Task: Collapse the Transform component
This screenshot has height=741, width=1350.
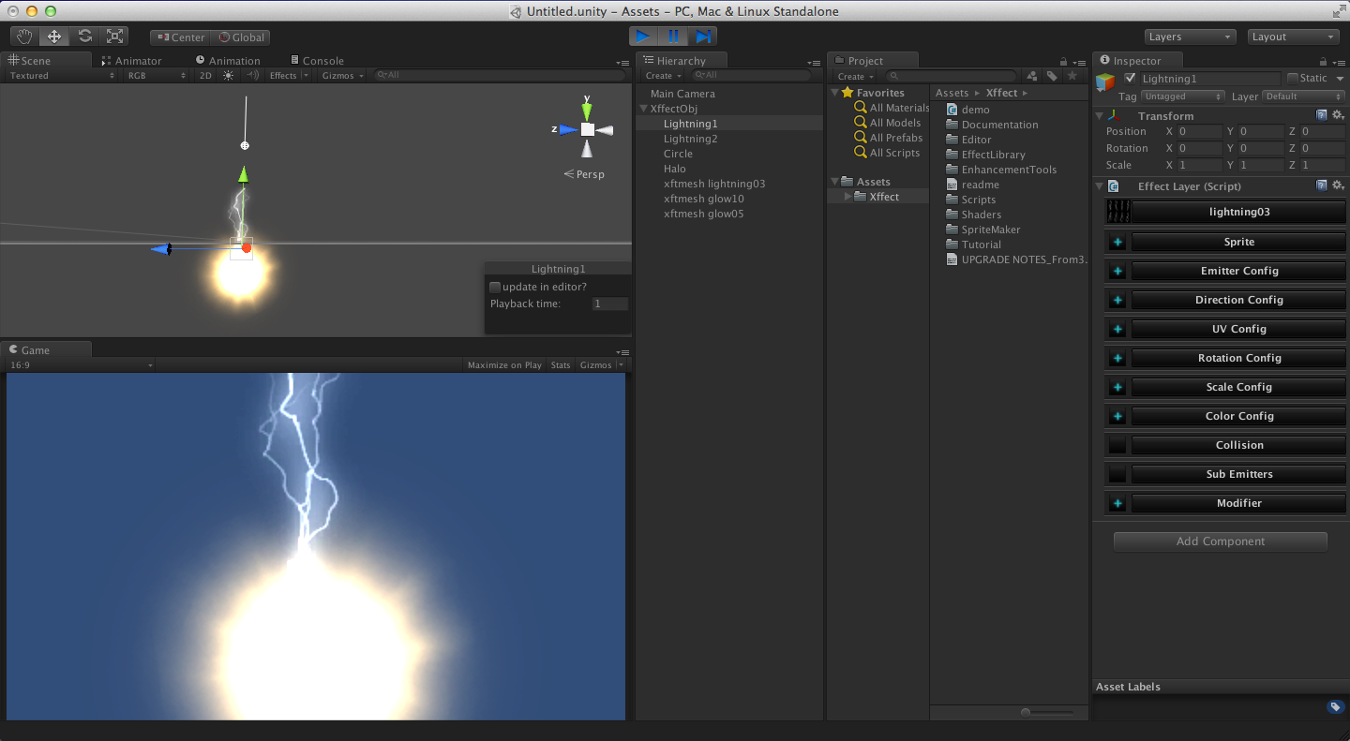Action: coord(1100,116)
